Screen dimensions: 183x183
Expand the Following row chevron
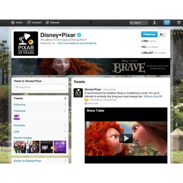(x=65, y=105)
